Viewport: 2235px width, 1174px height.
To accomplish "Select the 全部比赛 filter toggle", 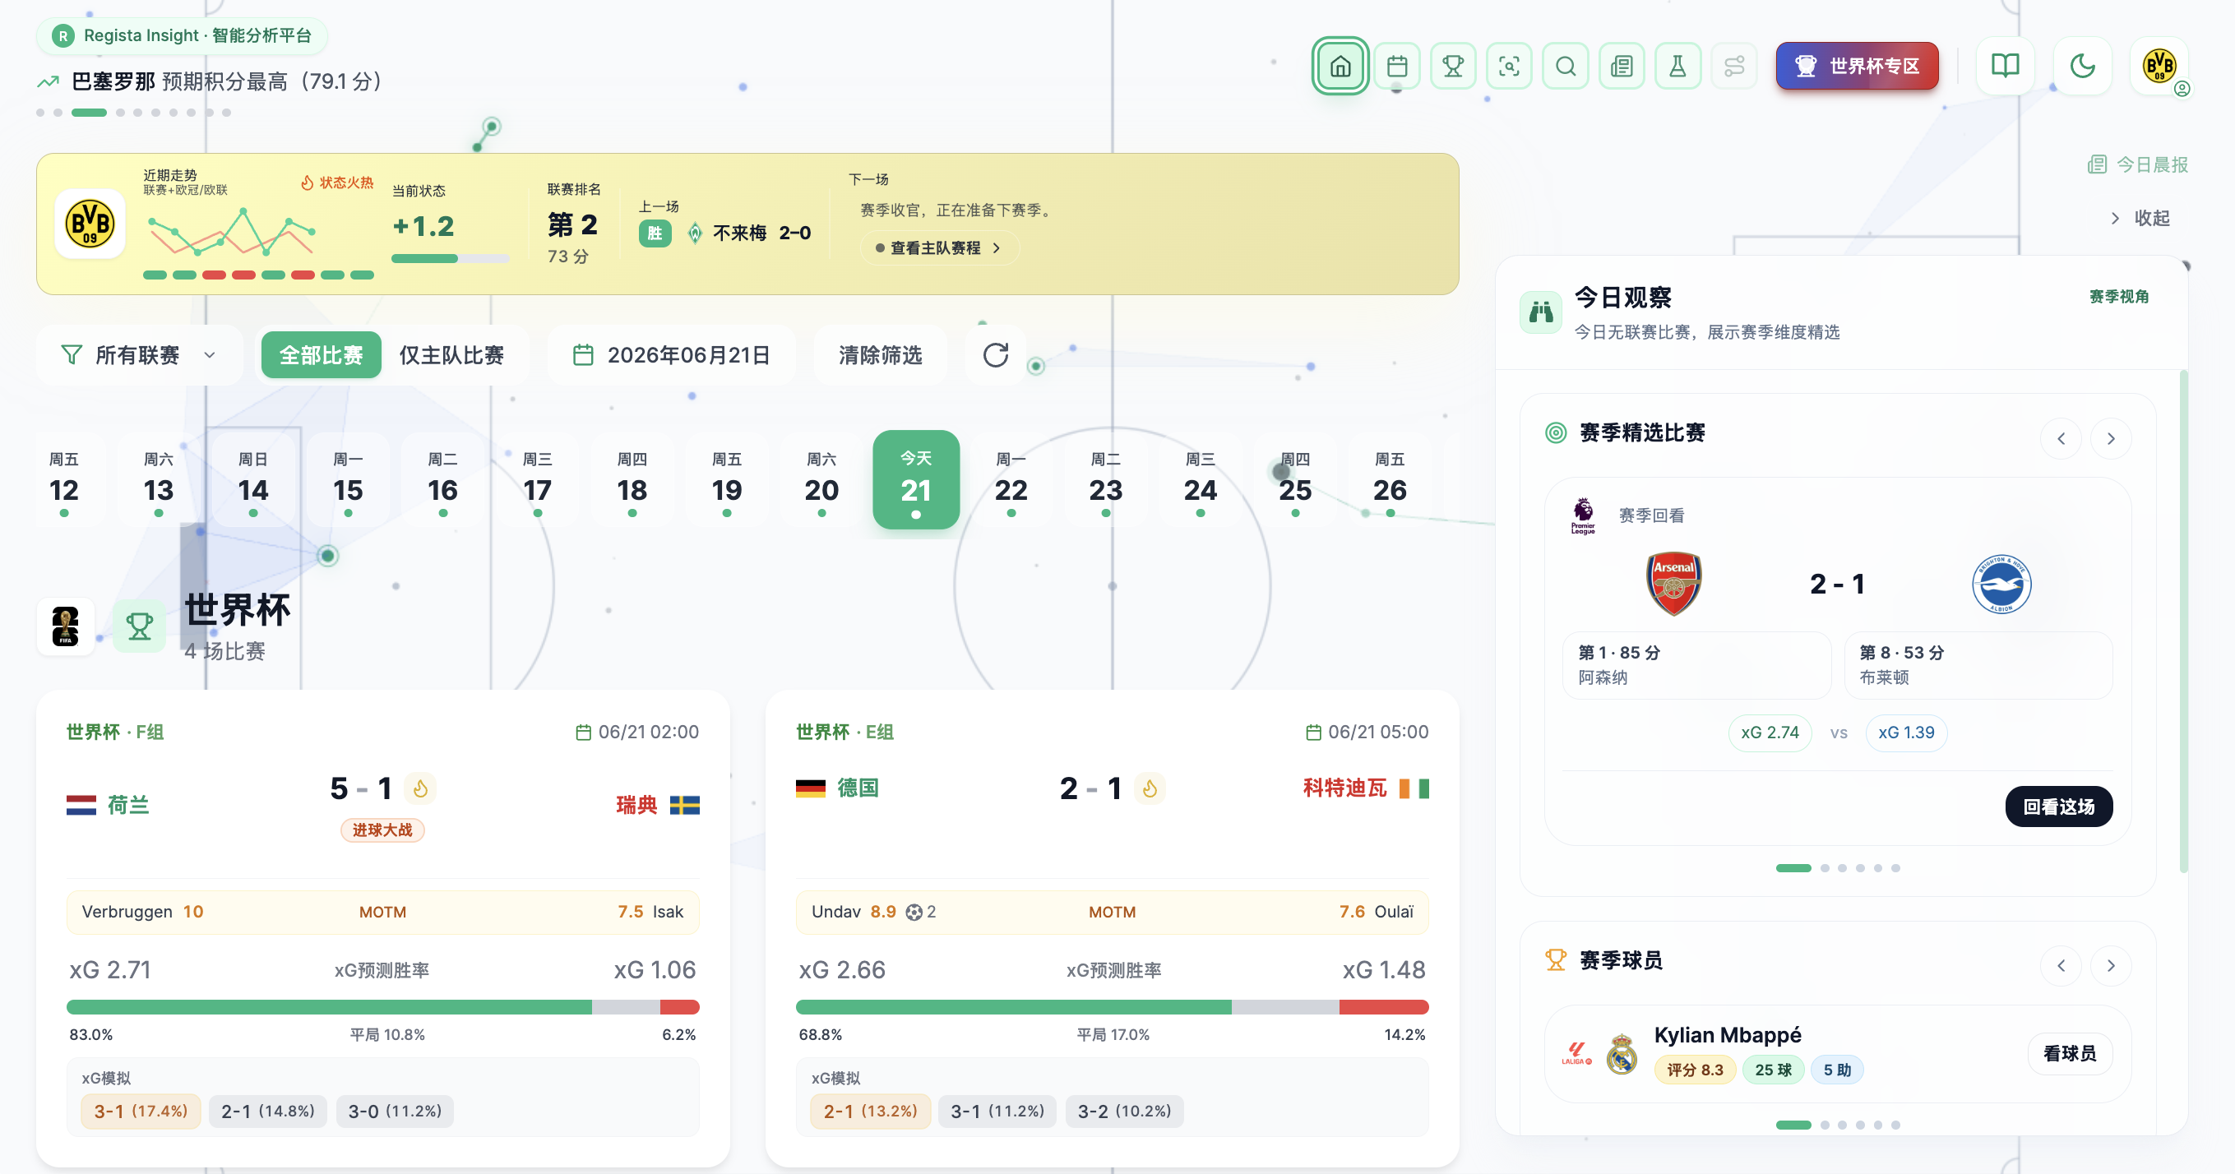I will [x=321, y=355].
